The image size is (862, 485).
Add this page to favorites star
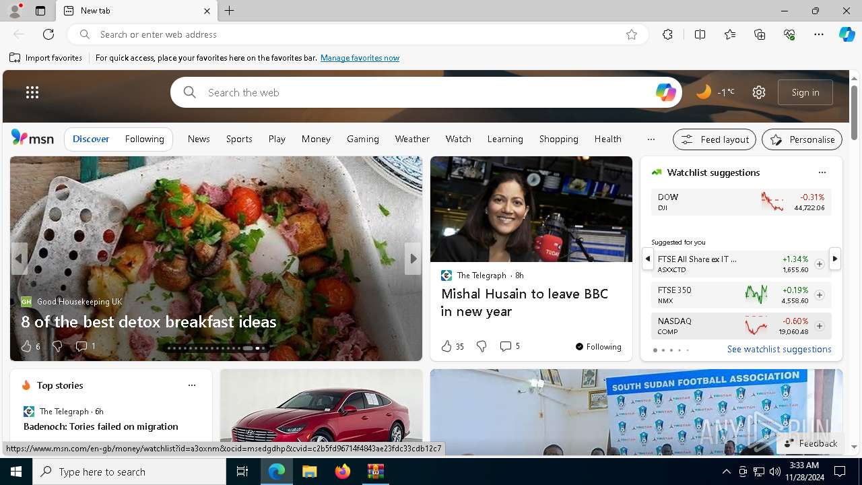(632, 34)
